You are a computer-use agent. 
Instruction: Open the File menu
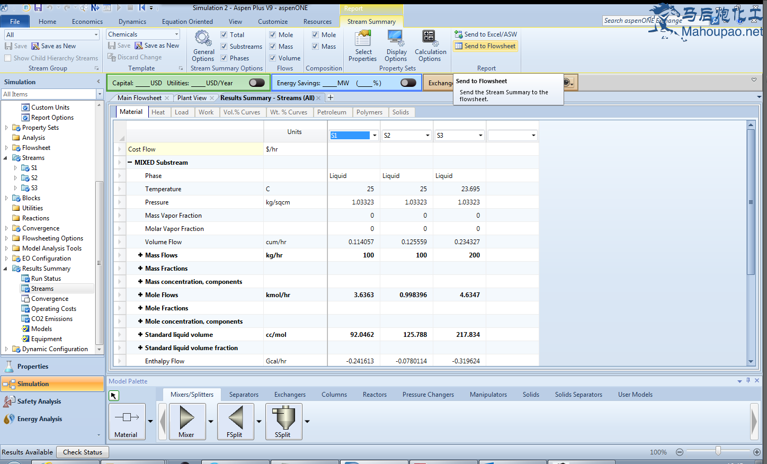click(15, 22)
